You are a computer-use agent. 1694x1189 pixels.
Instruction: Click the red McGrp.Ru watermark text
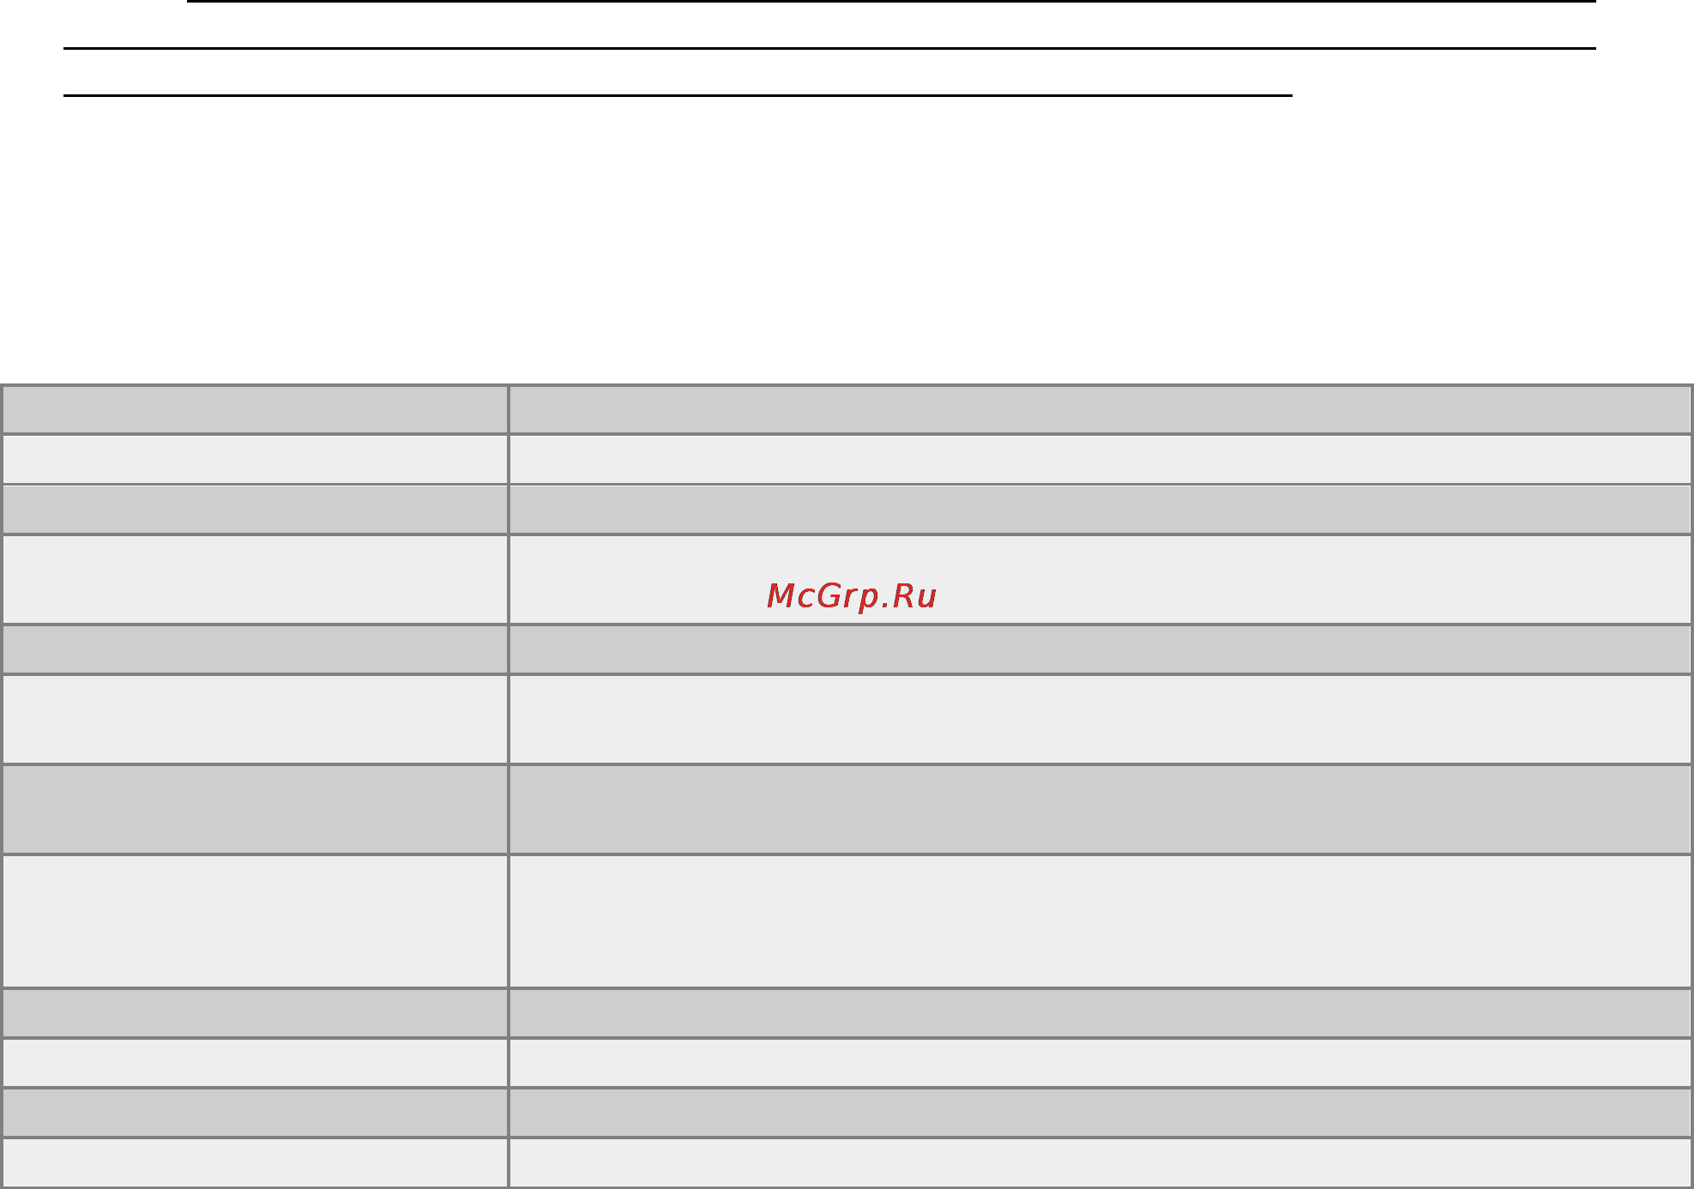tap(852, 595)
